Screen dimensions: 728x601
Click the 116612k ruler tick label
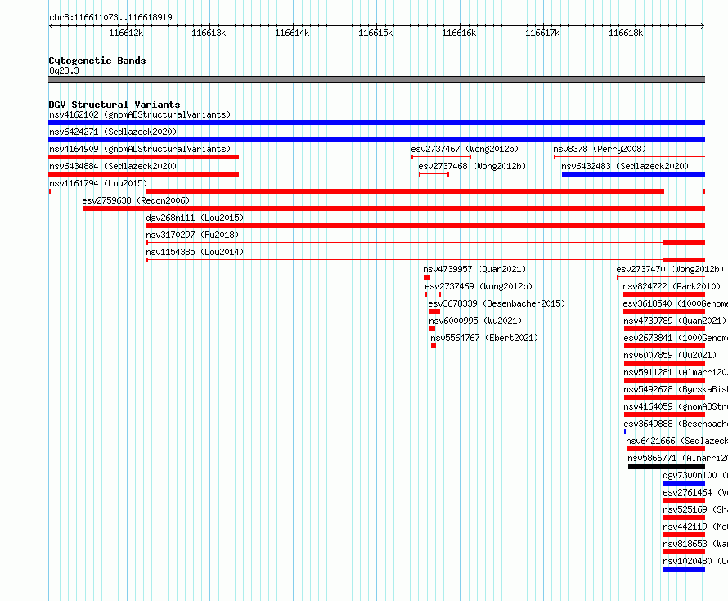126,33
